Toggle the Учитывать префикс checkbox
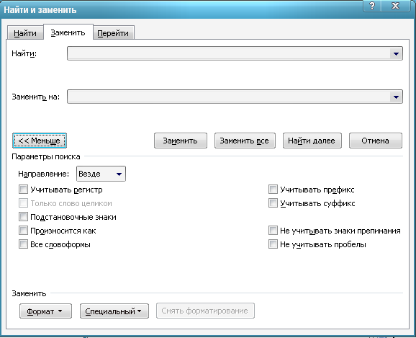Viewport: 416px width, 338px height. coord(273,190)
